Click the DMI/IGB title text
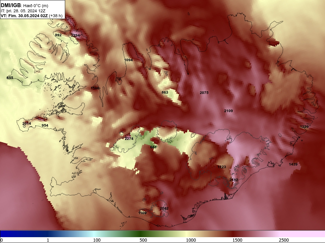The height and width of the screenshot is (243, 325). (11, 6)
